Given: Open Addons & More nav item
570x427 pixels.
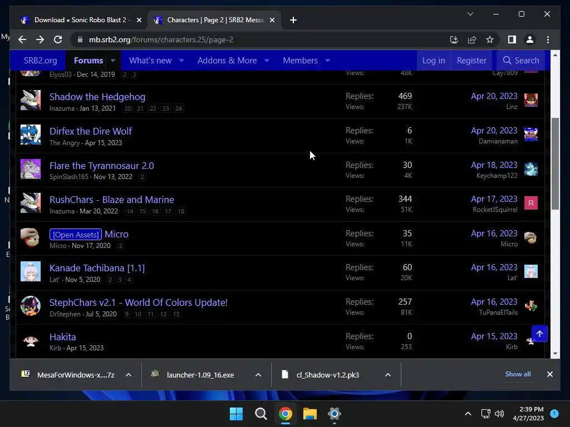Looking at the screenshot, I should [227, 60].
